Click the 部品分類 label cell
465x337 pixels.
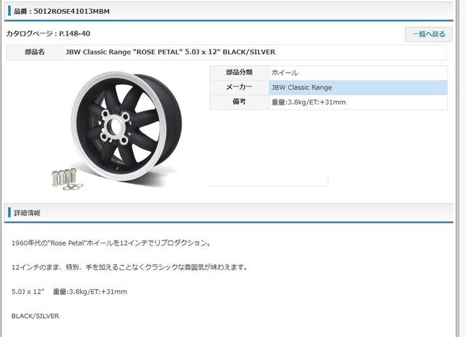click(x=239, y=73)
